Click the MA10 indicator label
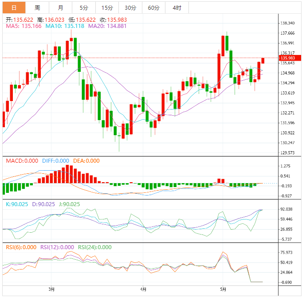Viewport: 306px width, 297px height. pos(69,26)
